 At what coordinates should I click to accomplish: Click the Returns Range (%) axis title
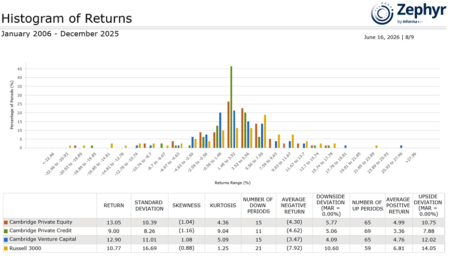(232, 183)
